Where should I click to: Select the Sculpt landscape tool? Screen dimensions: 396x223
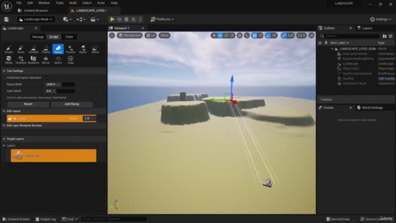[9, 49]
